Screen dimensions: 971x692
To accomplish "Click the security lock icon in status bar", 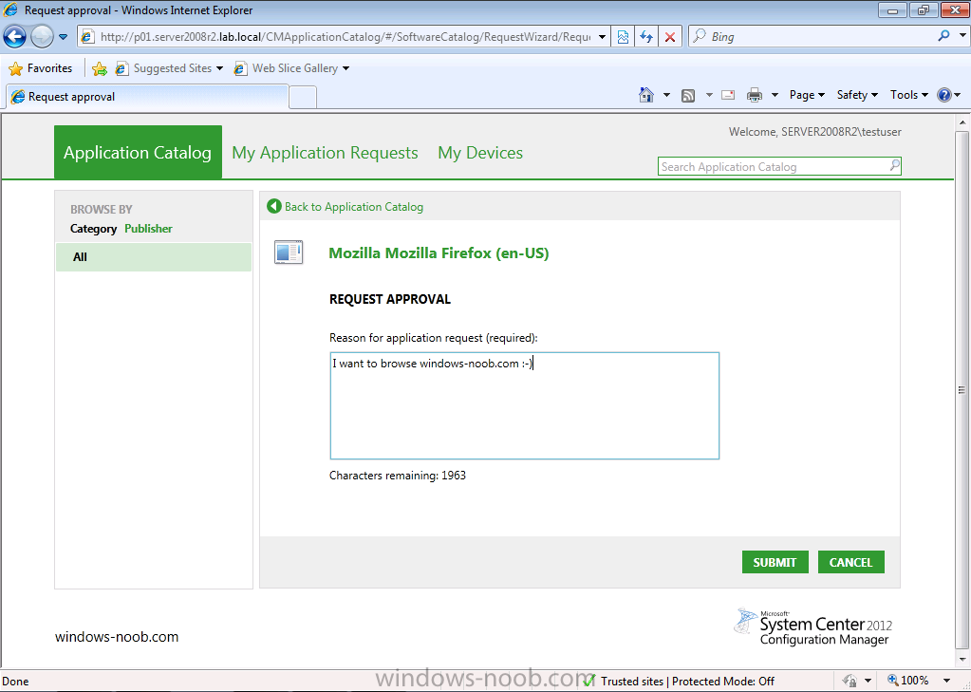I will (850, 681).
